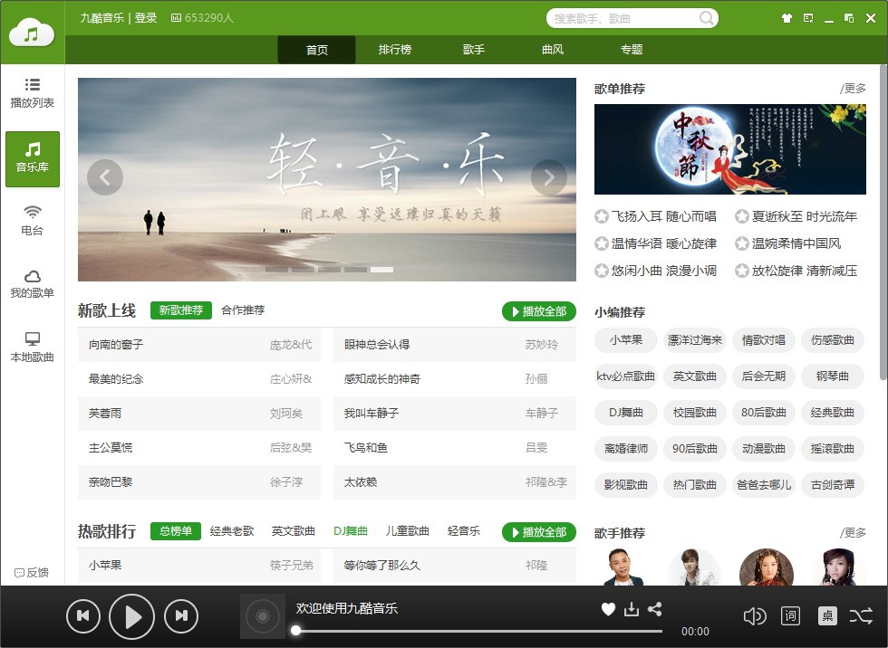888x648 pixels.
Task: Favorite the song with the heart icon
Action: tap(607, 609)
